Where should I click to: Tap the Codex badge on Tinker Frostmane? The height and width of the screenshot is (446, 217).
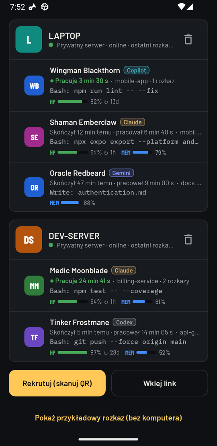coord(124,322)
